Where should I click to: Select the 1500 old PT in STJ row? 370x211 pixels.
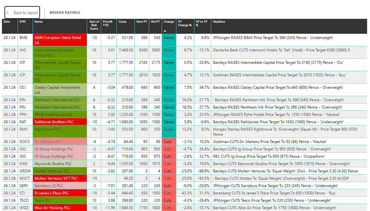click(156, 193)
